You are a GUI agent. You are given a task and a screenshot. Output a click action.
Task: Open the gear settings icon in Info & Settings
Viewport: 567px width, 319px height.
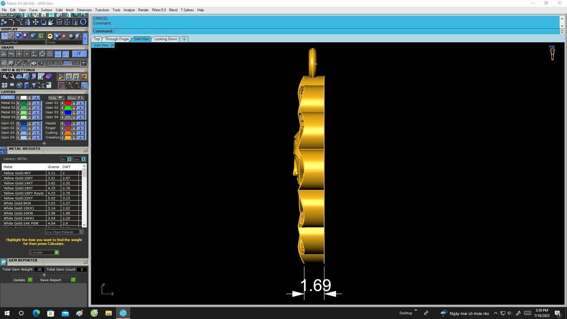(x=4, y=77)
